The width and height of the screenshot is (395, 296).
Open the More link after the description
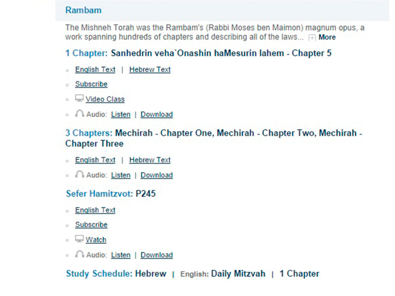(x=327, y=37)
